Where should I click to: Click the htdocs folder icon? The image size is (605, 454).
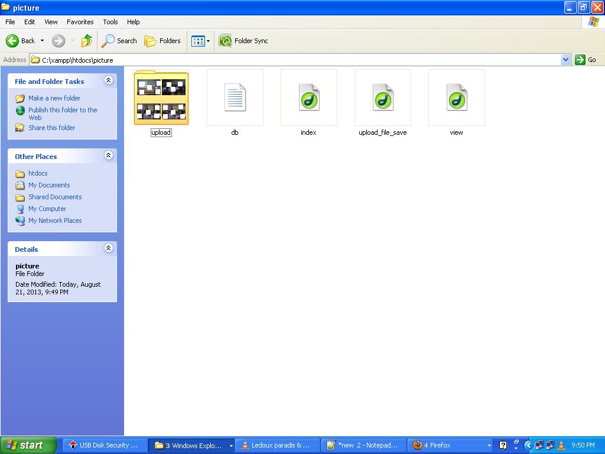[20, 174]
